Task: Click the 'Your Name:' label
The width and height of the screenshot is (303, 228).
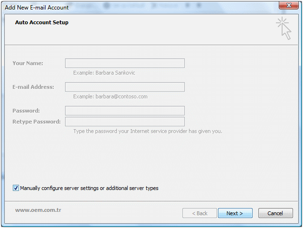Action: (28, 63)
